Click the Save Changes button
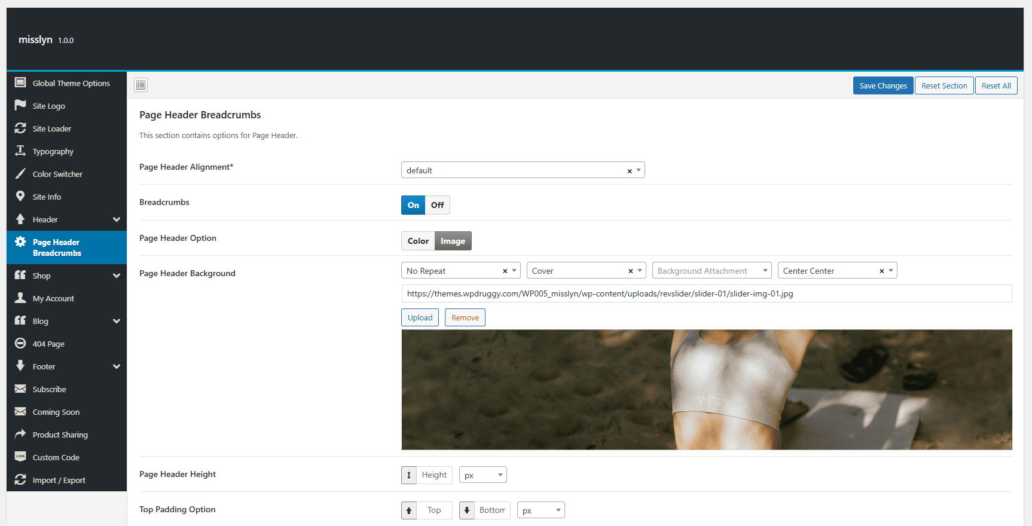 883,85
